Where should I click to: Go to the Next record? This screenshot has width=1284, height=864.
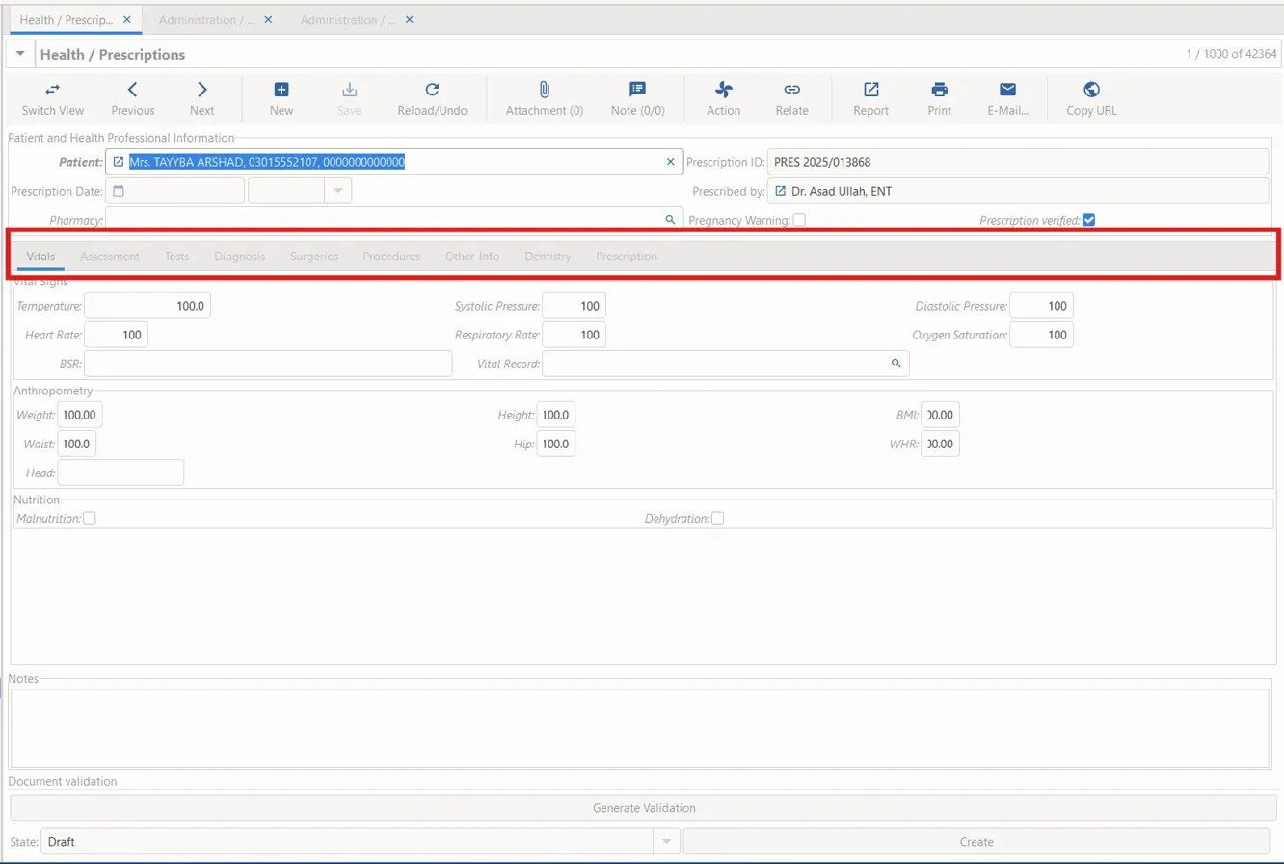(201, 91)
